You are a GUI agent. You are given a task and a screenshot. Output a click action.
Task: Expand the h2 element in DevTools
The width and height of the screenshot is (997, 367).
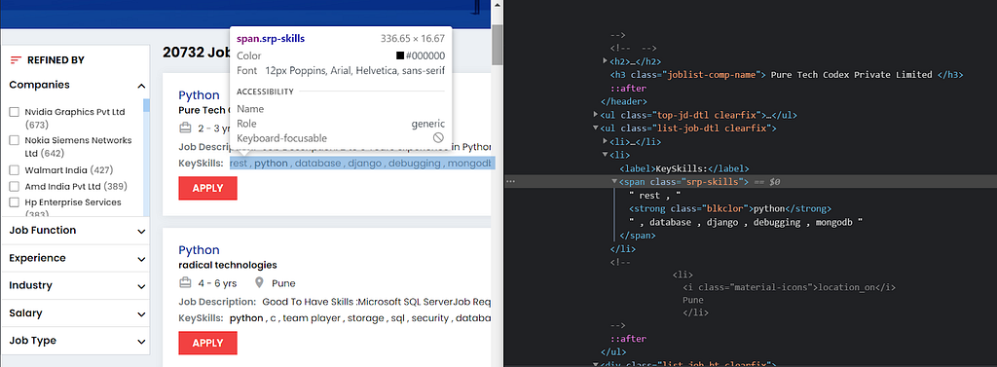(x=605, y=61)
